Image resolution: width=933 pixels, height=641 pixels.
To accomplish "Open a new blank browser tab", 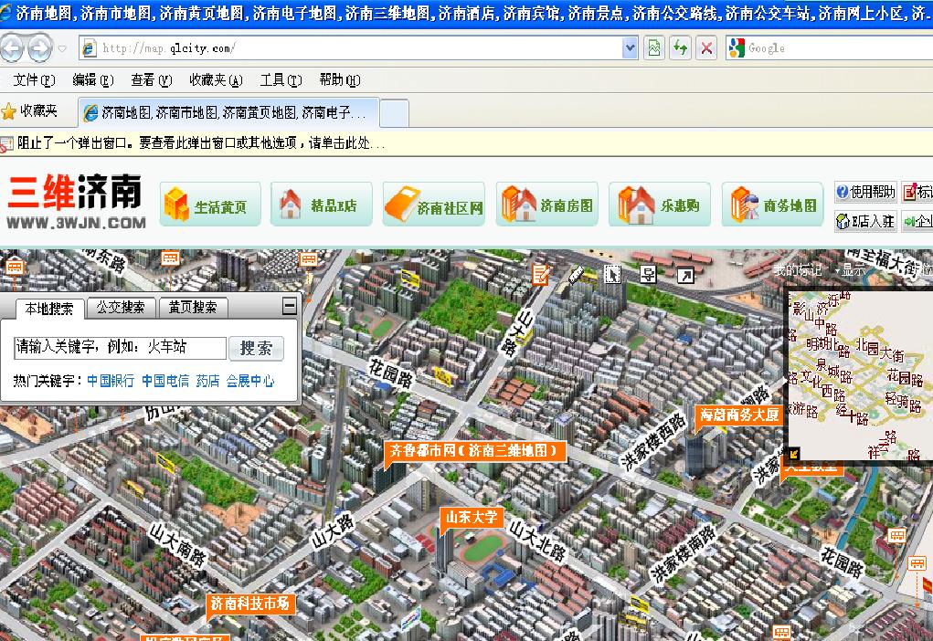I will 395,113.
